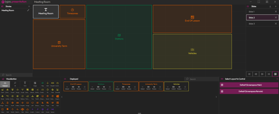Open Control for University Term card
This screenshot has height=114, width=279.
point(148,88)
